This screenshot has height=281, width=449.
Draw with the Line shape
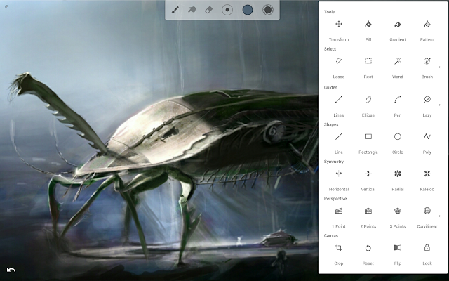point(339,136)
